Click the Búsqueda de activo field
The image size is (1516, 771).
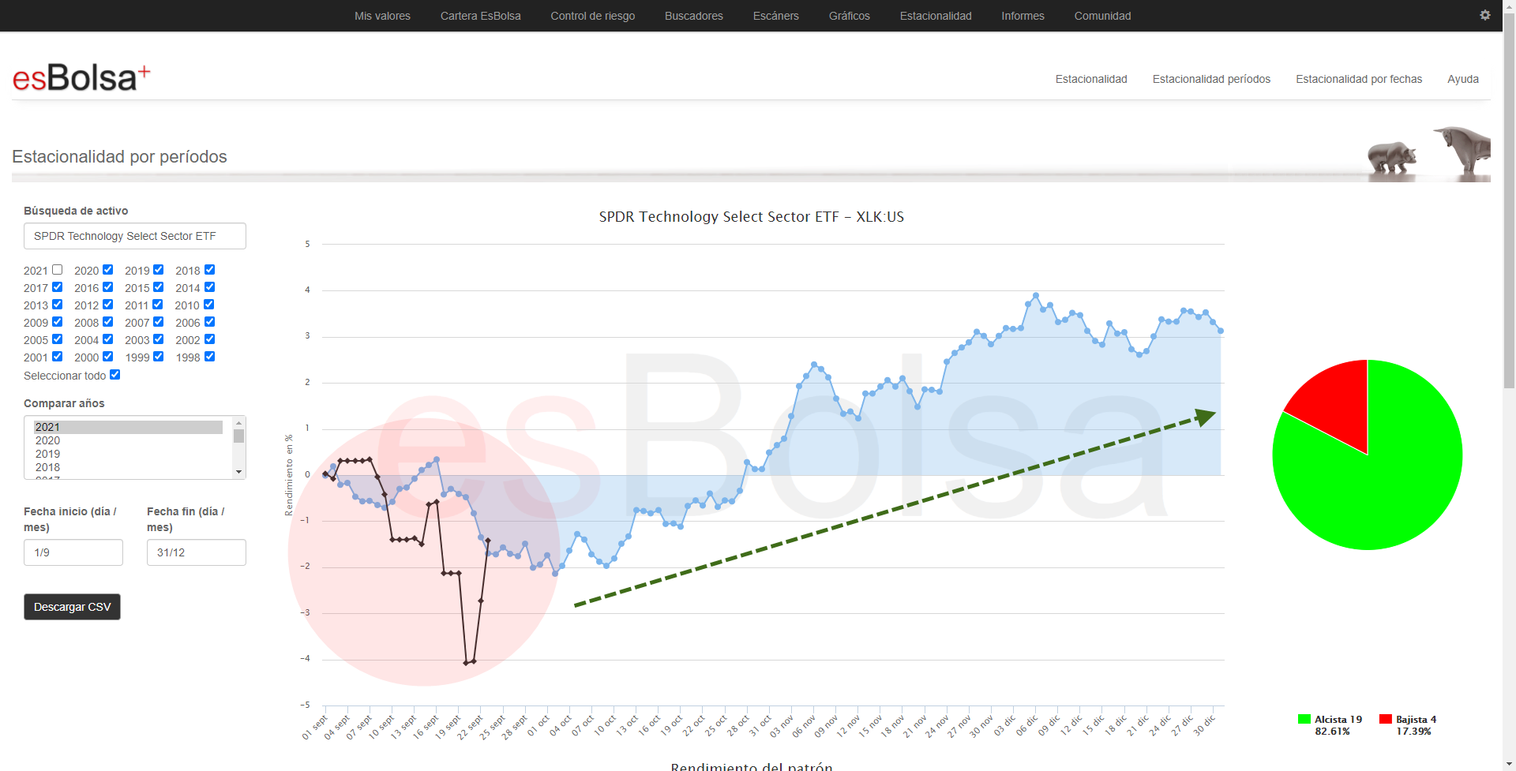point(135,236)
